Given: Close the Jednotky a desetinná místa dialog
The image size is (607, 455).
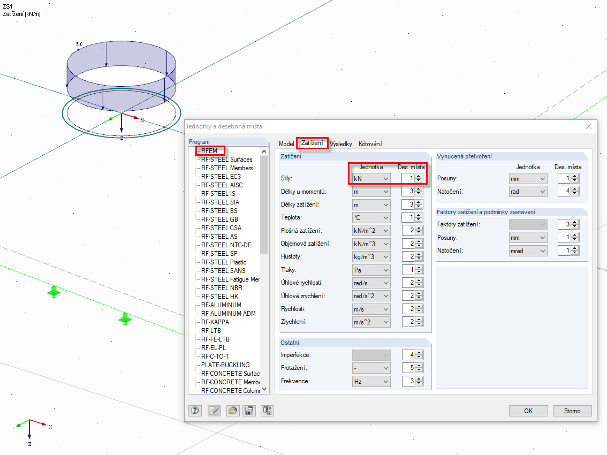Looking at the screenshot, I should click(x=589, y=126).
